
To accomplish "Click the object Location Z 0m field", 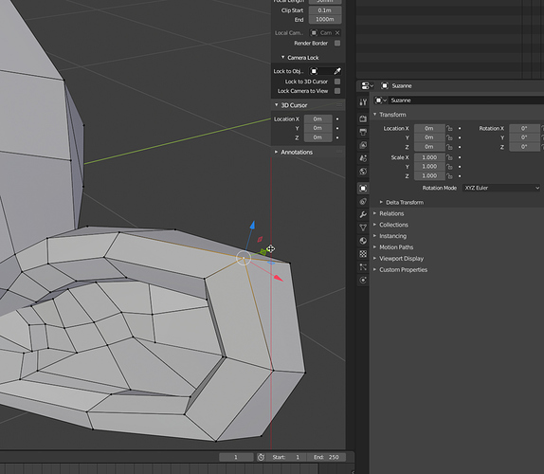I will point(429,147).
